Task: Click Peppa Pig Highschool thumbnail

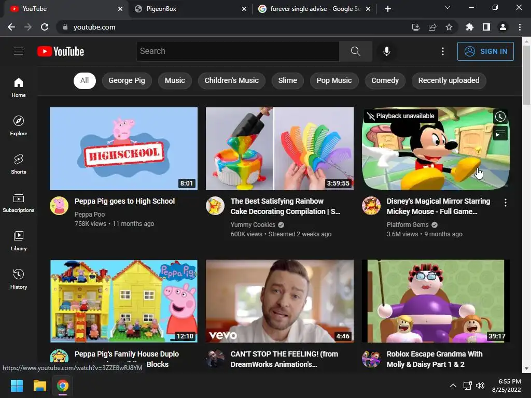Action: click(123, 149)
